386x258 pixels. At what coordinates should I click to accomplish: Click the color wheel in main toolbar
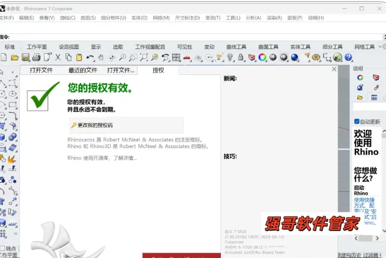point(262,57)
